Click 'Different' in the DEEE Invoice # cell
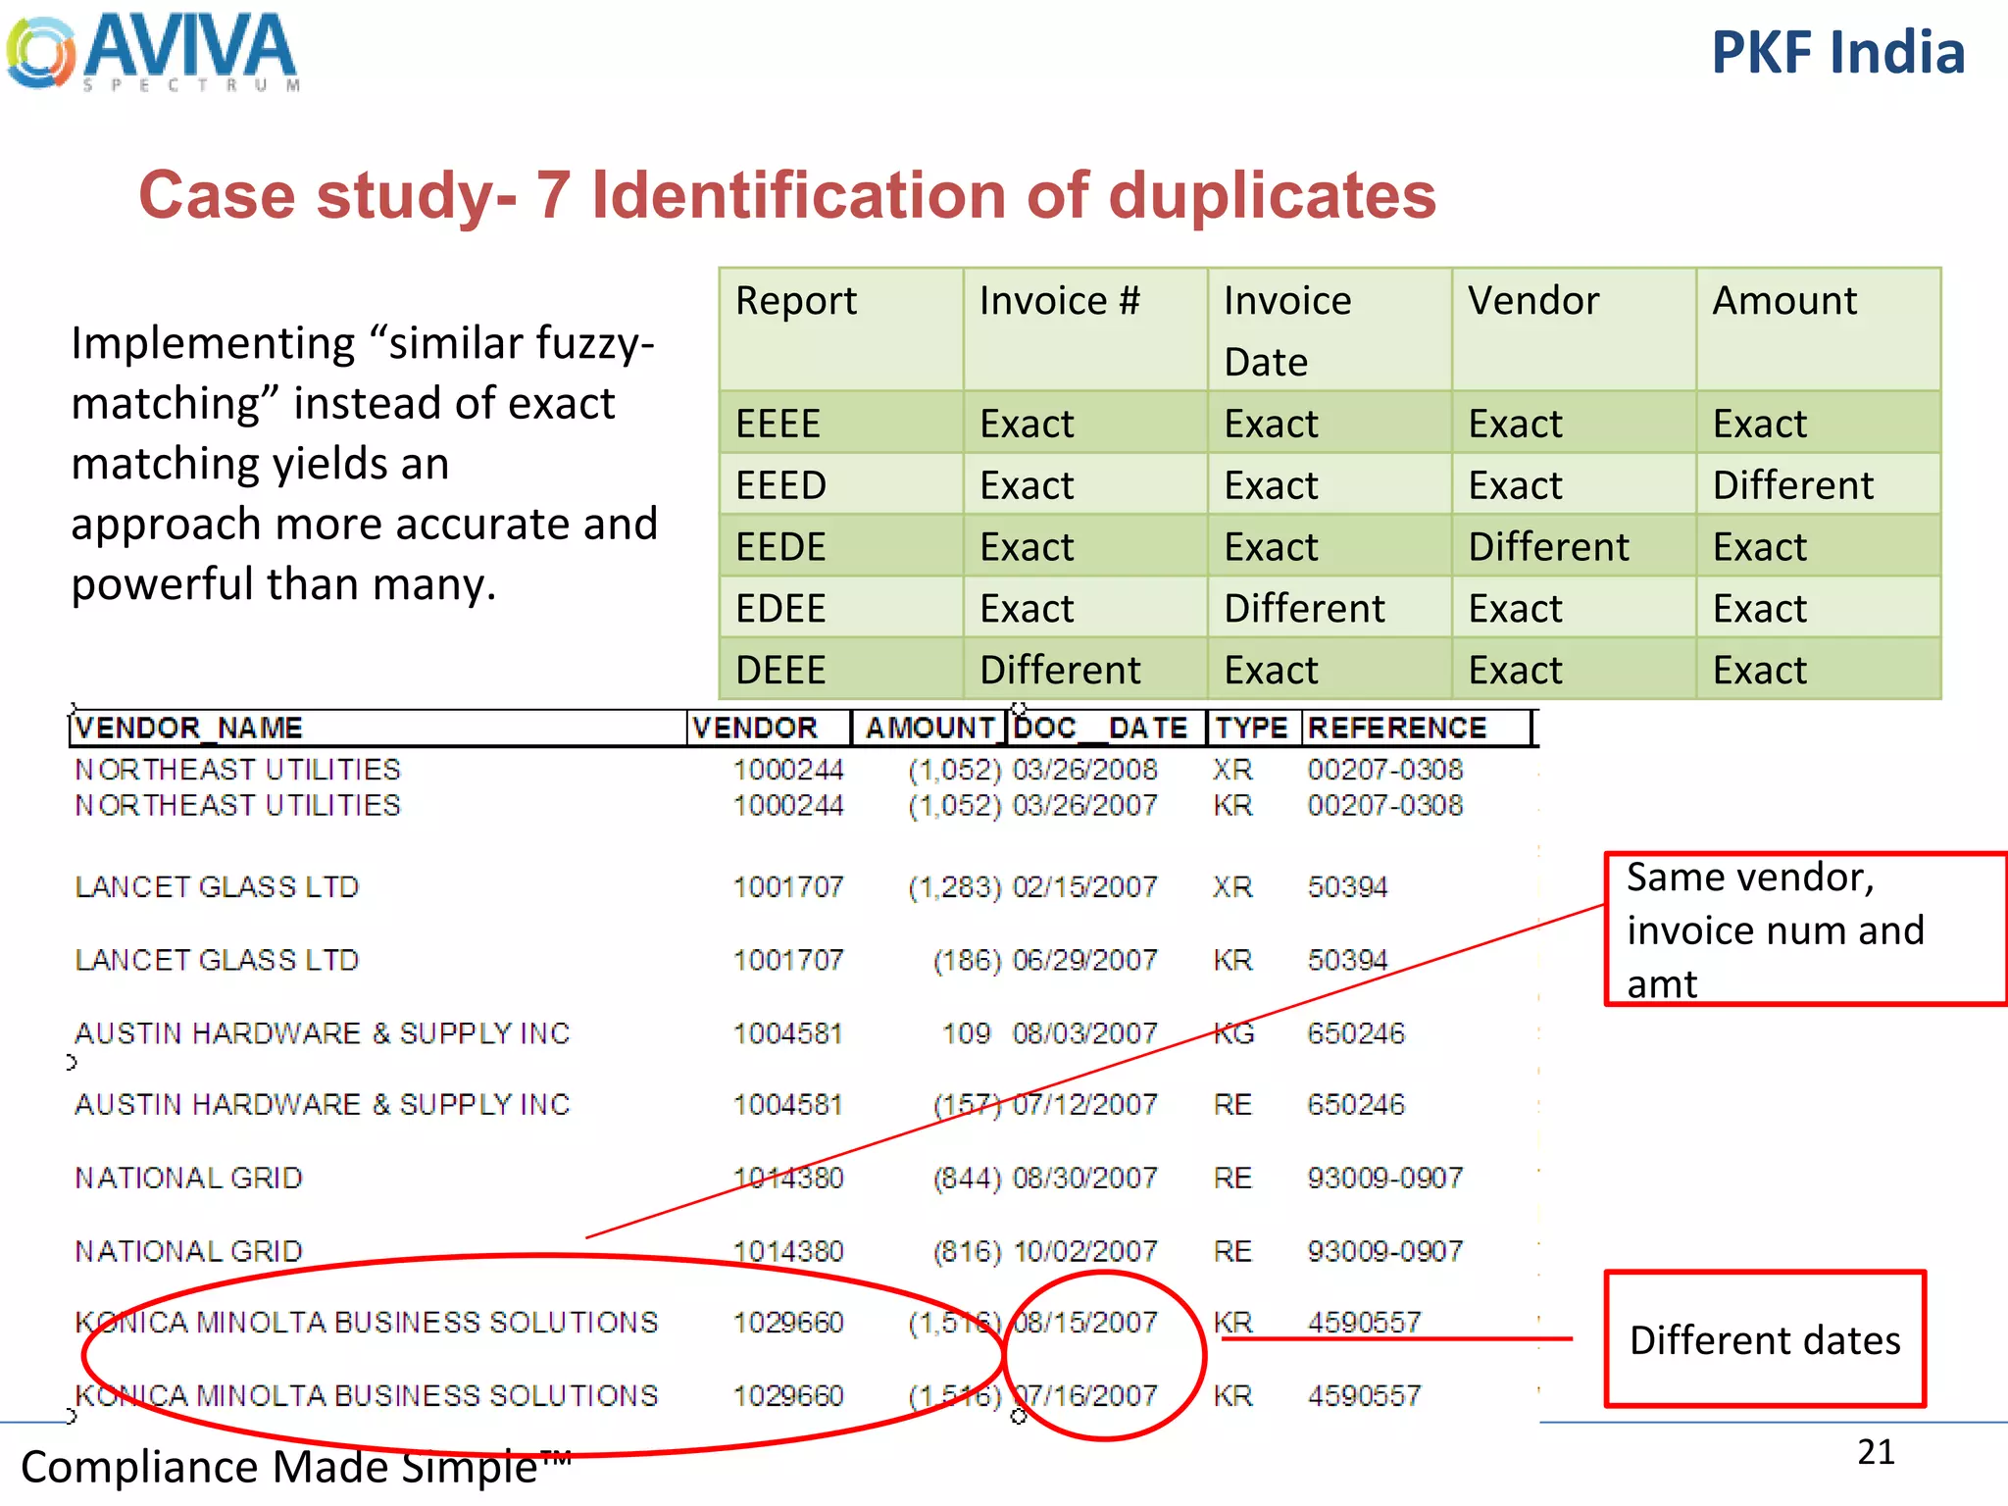The width and height of the screenshot is (2008, 1506). click(x=1060, y=671)
